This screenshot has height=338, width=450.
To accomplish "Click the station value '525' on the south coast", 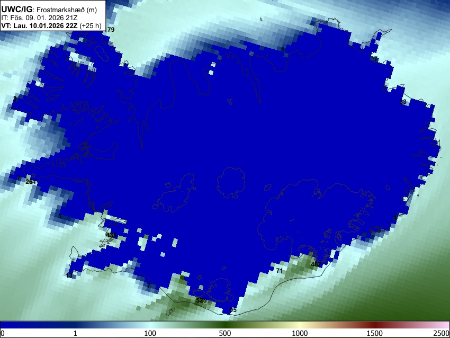I will click(x=201, y=300).
